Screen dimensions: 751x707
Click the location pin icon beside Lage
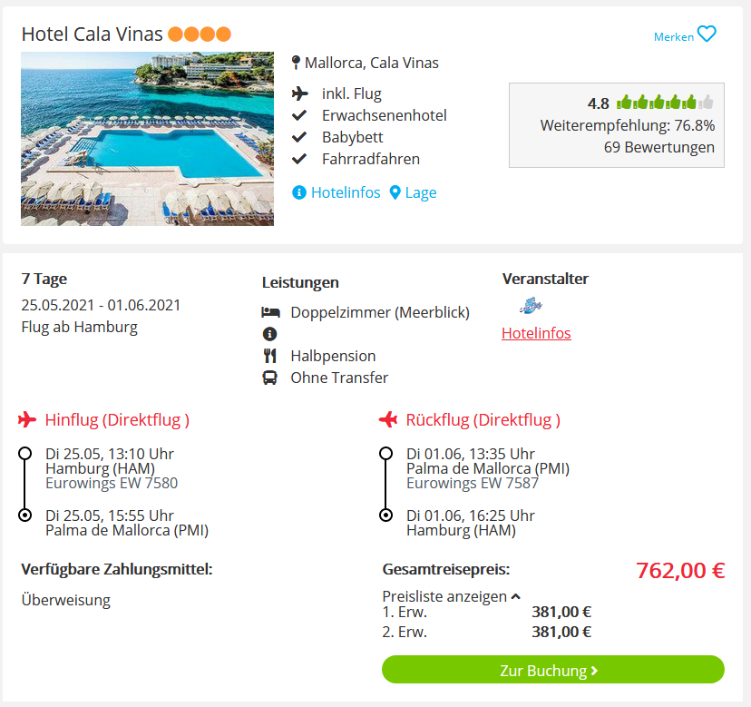[395, 192]
